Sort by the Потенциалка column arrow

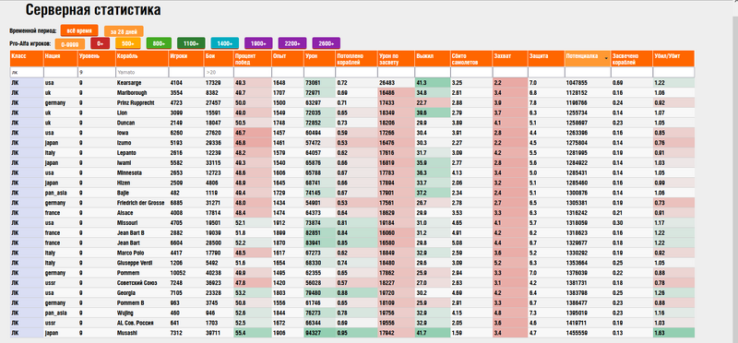point(606,58)
